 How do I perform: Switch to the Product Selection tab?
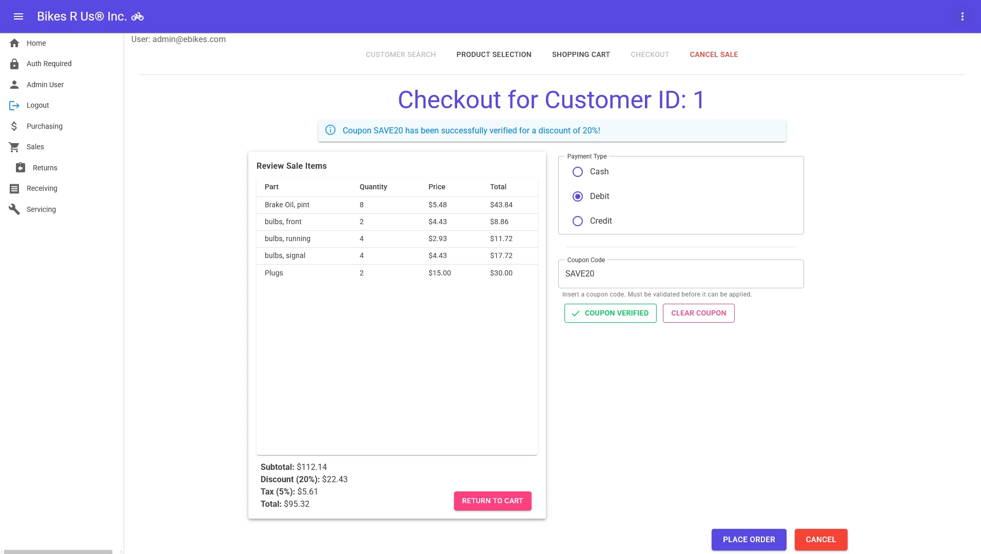494,54
